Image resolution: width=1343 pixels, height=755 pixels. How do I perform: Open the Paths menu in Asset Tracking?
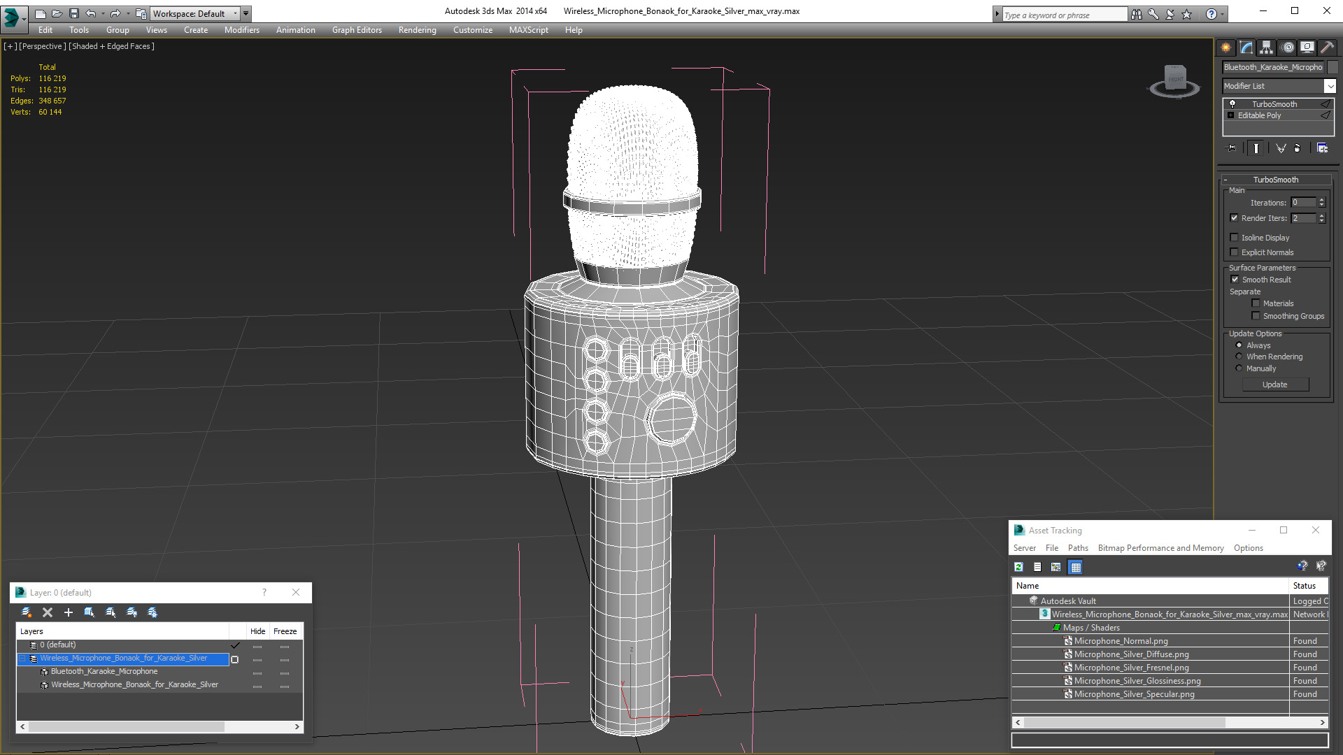(1077, 548)
